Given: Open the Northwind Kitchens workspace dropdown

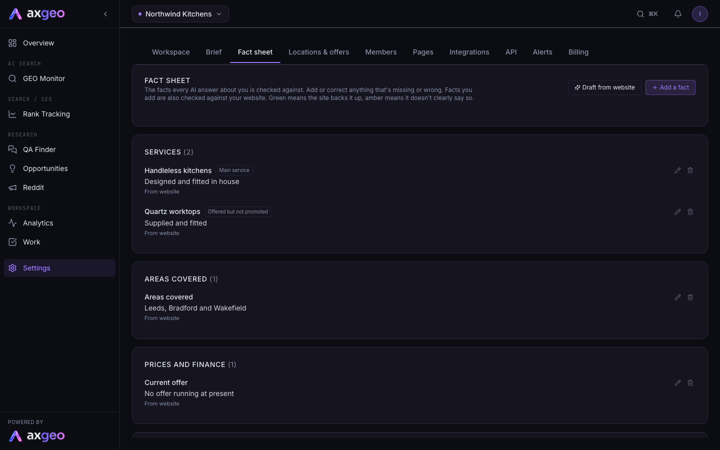Looking at the screenshot, I should click(180, 14).
